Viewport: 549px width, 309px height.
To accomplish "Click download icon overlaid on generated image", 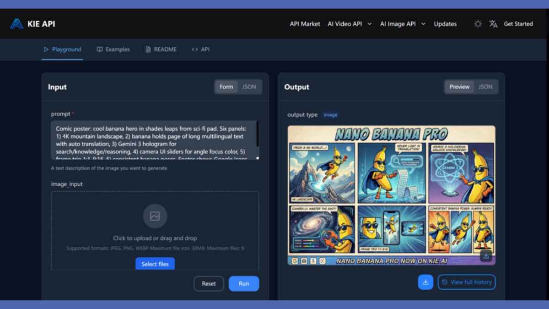I will tap(486, 256).
